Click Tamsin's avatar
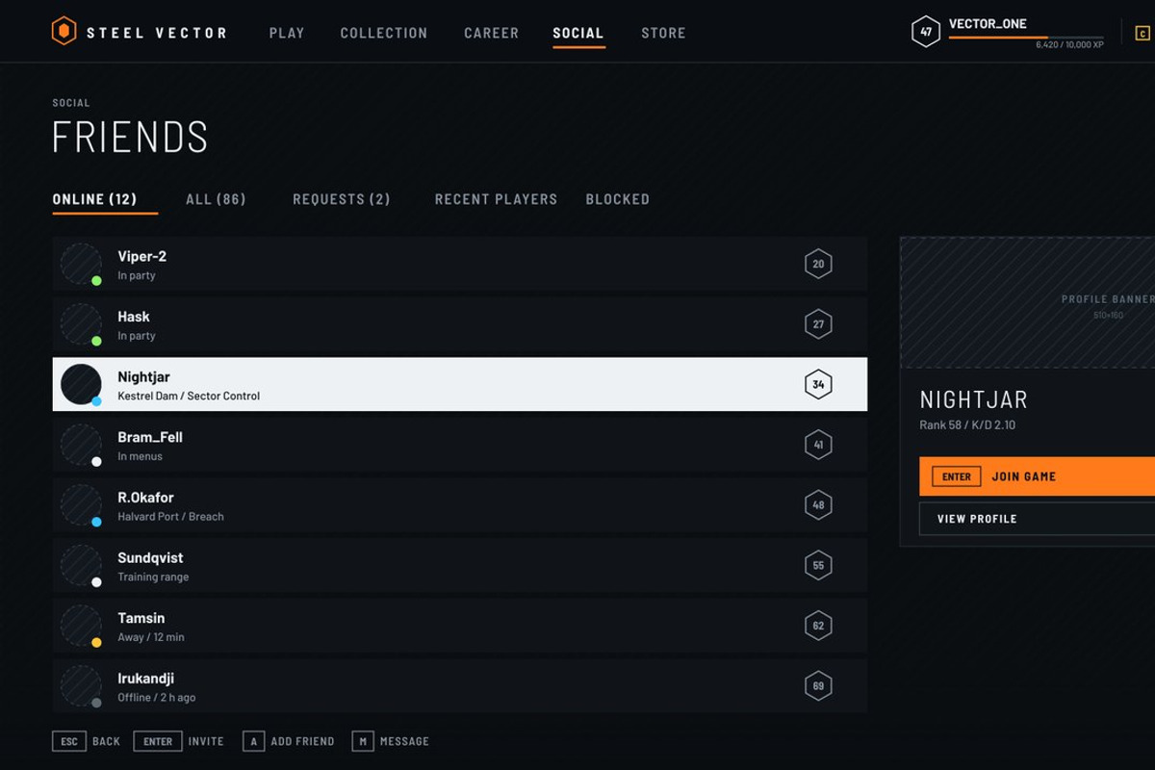The image size is (1155, 770). click(x=81, y=626)
